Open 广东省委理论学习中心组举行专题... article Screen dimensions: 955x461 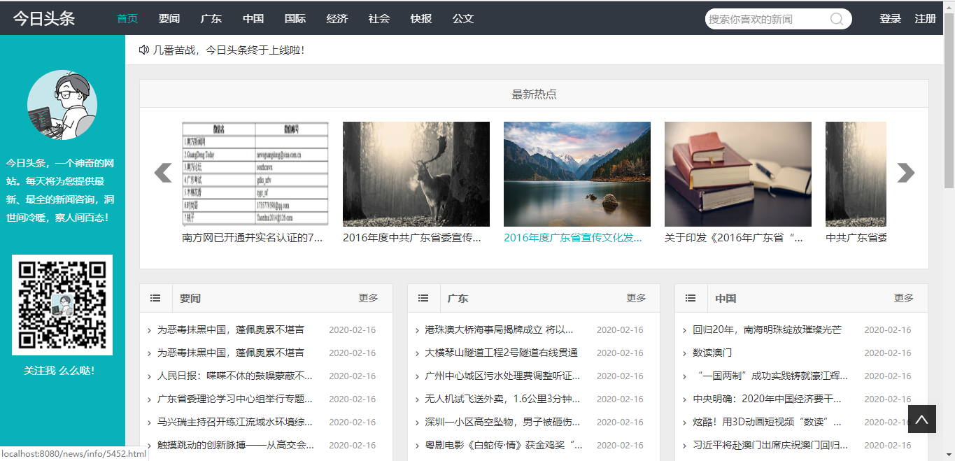(x=235, y=399)
